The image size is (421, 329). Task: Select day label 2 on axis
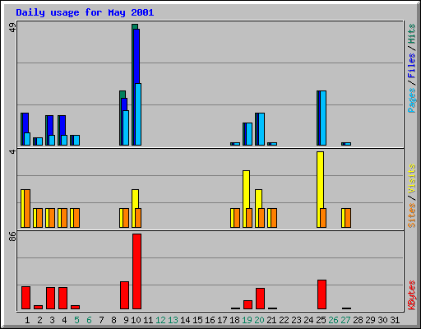tap(39, 320)
